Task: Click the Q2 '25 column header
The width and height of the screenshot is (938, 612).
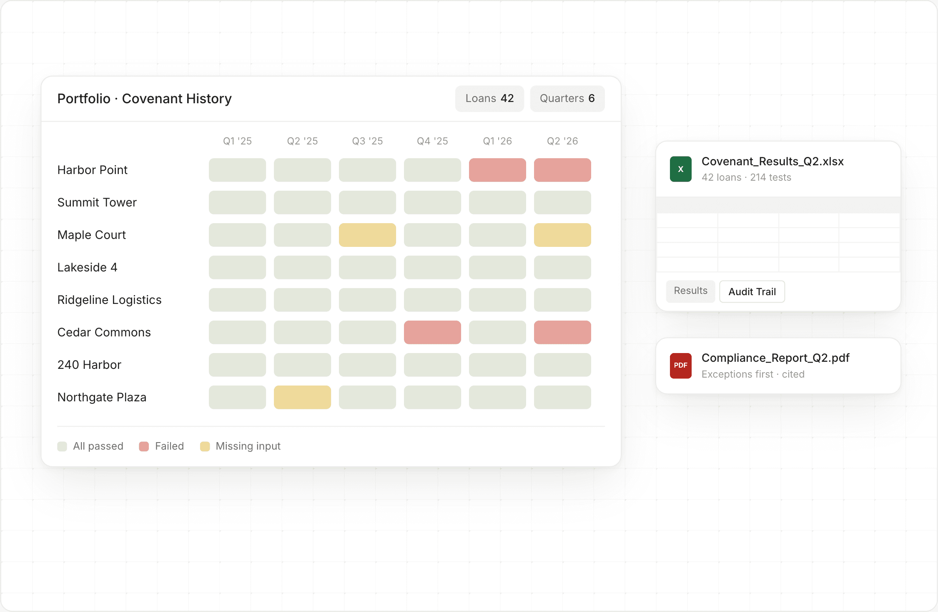Action: [x=302, y=141]
